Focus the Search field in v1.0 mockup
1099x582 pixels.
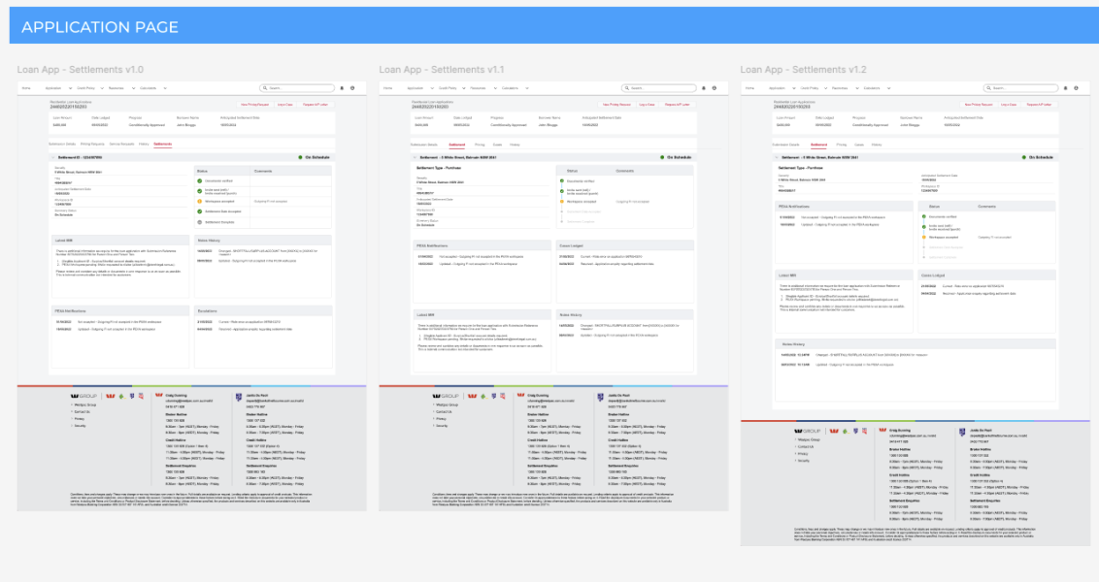pyautogui.click(x=297, y=88)
